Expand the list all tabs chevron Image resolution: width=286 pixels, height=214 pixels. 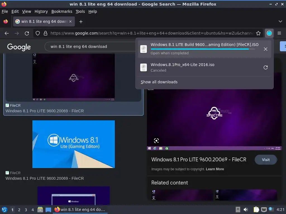pos(280,21)
